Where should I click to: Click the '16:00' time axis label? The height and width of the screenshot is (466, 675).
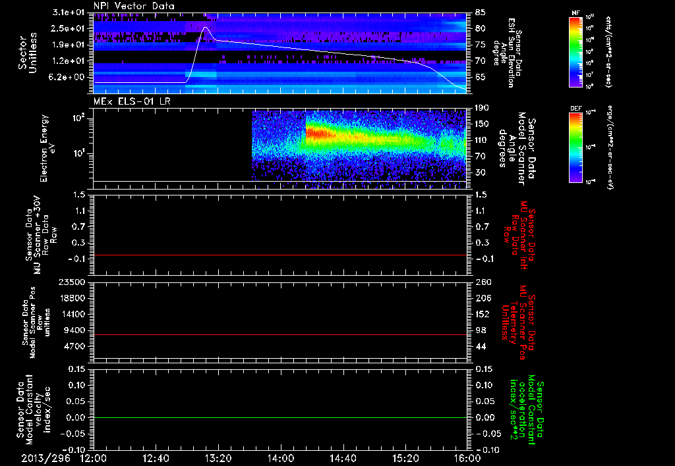pos(467,459)
